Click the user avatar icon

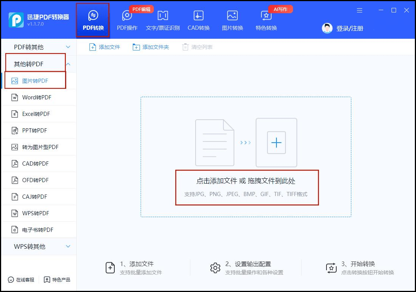tap(326, 28)
